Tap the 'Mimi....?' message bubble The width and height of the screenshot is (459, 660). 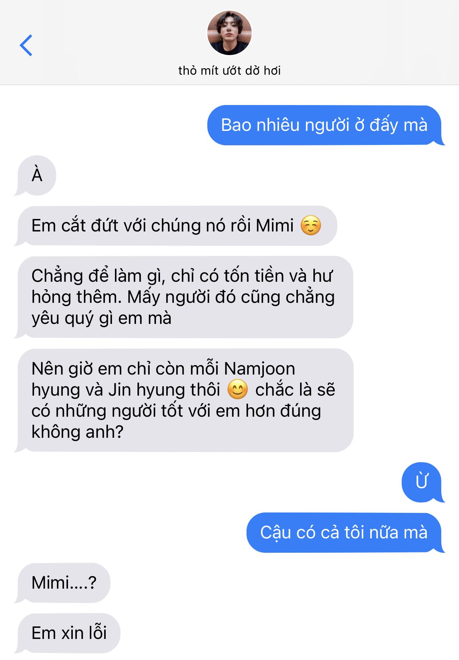(x=63, y=583)
